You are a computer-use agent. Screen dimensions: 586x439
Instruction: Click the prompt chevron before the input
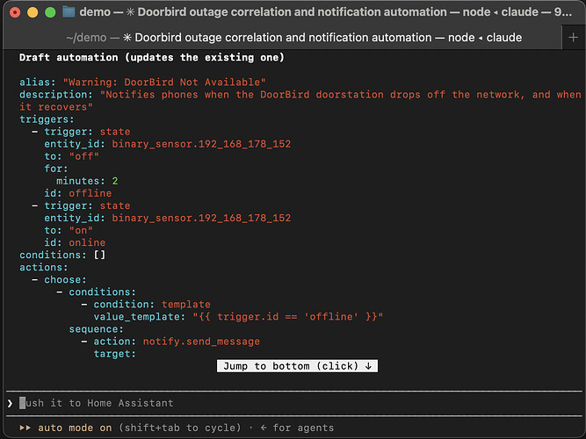10,403
